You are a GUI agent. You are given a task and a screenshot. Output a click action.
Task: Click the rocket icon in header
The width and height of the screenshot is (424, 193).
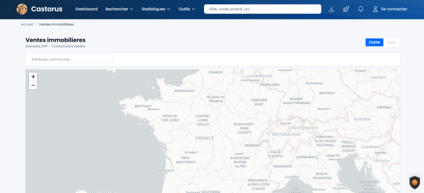pyautogui.click(x=346, y=9)
